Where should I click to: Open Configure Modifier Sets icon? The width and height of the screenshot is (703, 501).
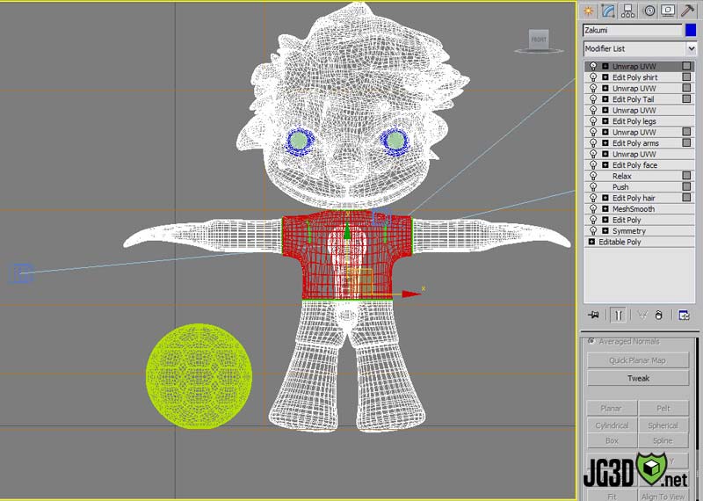[x=684, y=315]
